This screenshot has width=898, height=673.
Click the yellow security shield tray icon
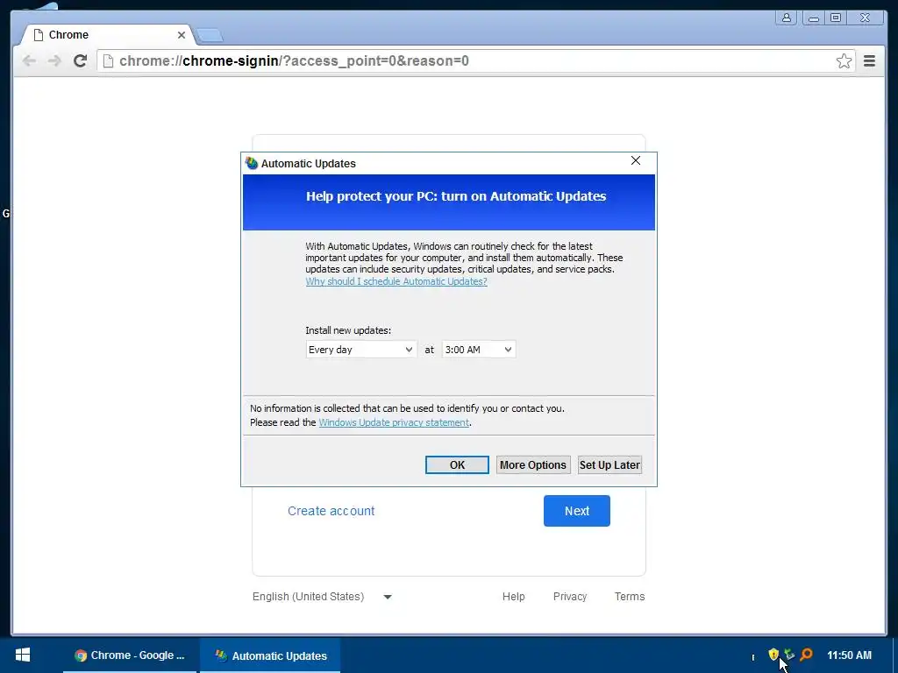773,654
